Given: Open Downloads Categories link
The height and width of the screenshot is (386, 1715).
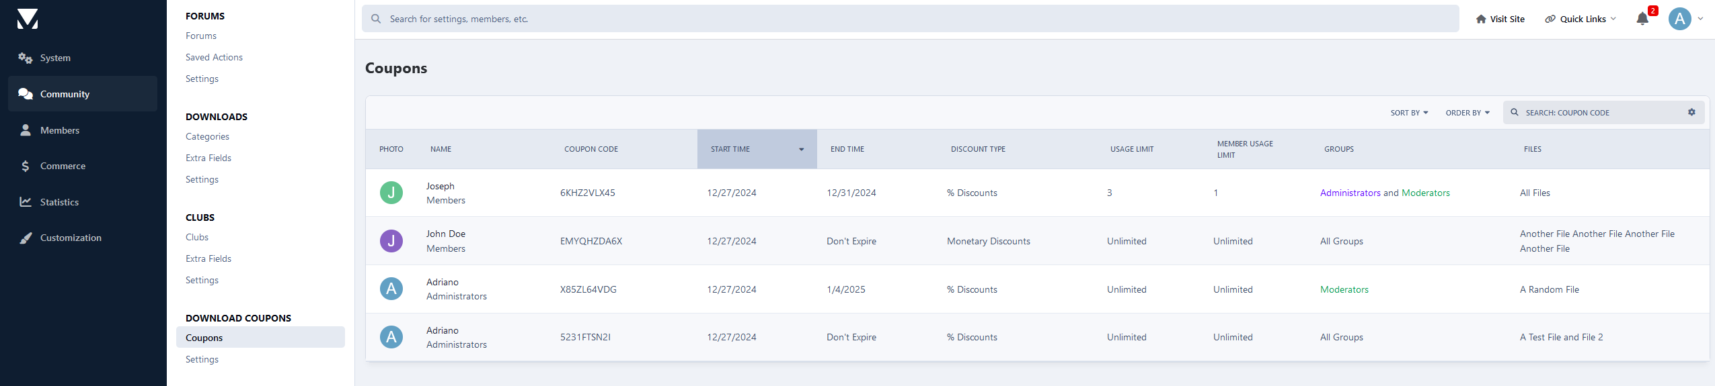Looking at the screenshot, I should pos(207,136).
